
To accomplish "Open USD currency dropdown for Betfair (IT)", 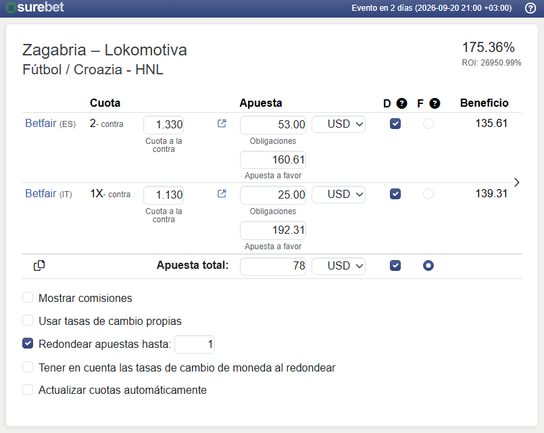I will [x=339, y=195].
